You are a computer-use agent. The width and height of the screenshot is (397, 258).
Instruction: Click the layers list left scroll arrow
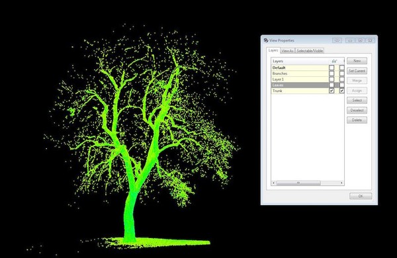(x=273, y=183)
